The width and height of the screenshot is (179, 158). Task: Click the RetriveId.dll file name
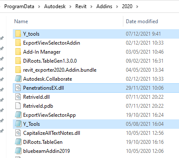(36, 97)
